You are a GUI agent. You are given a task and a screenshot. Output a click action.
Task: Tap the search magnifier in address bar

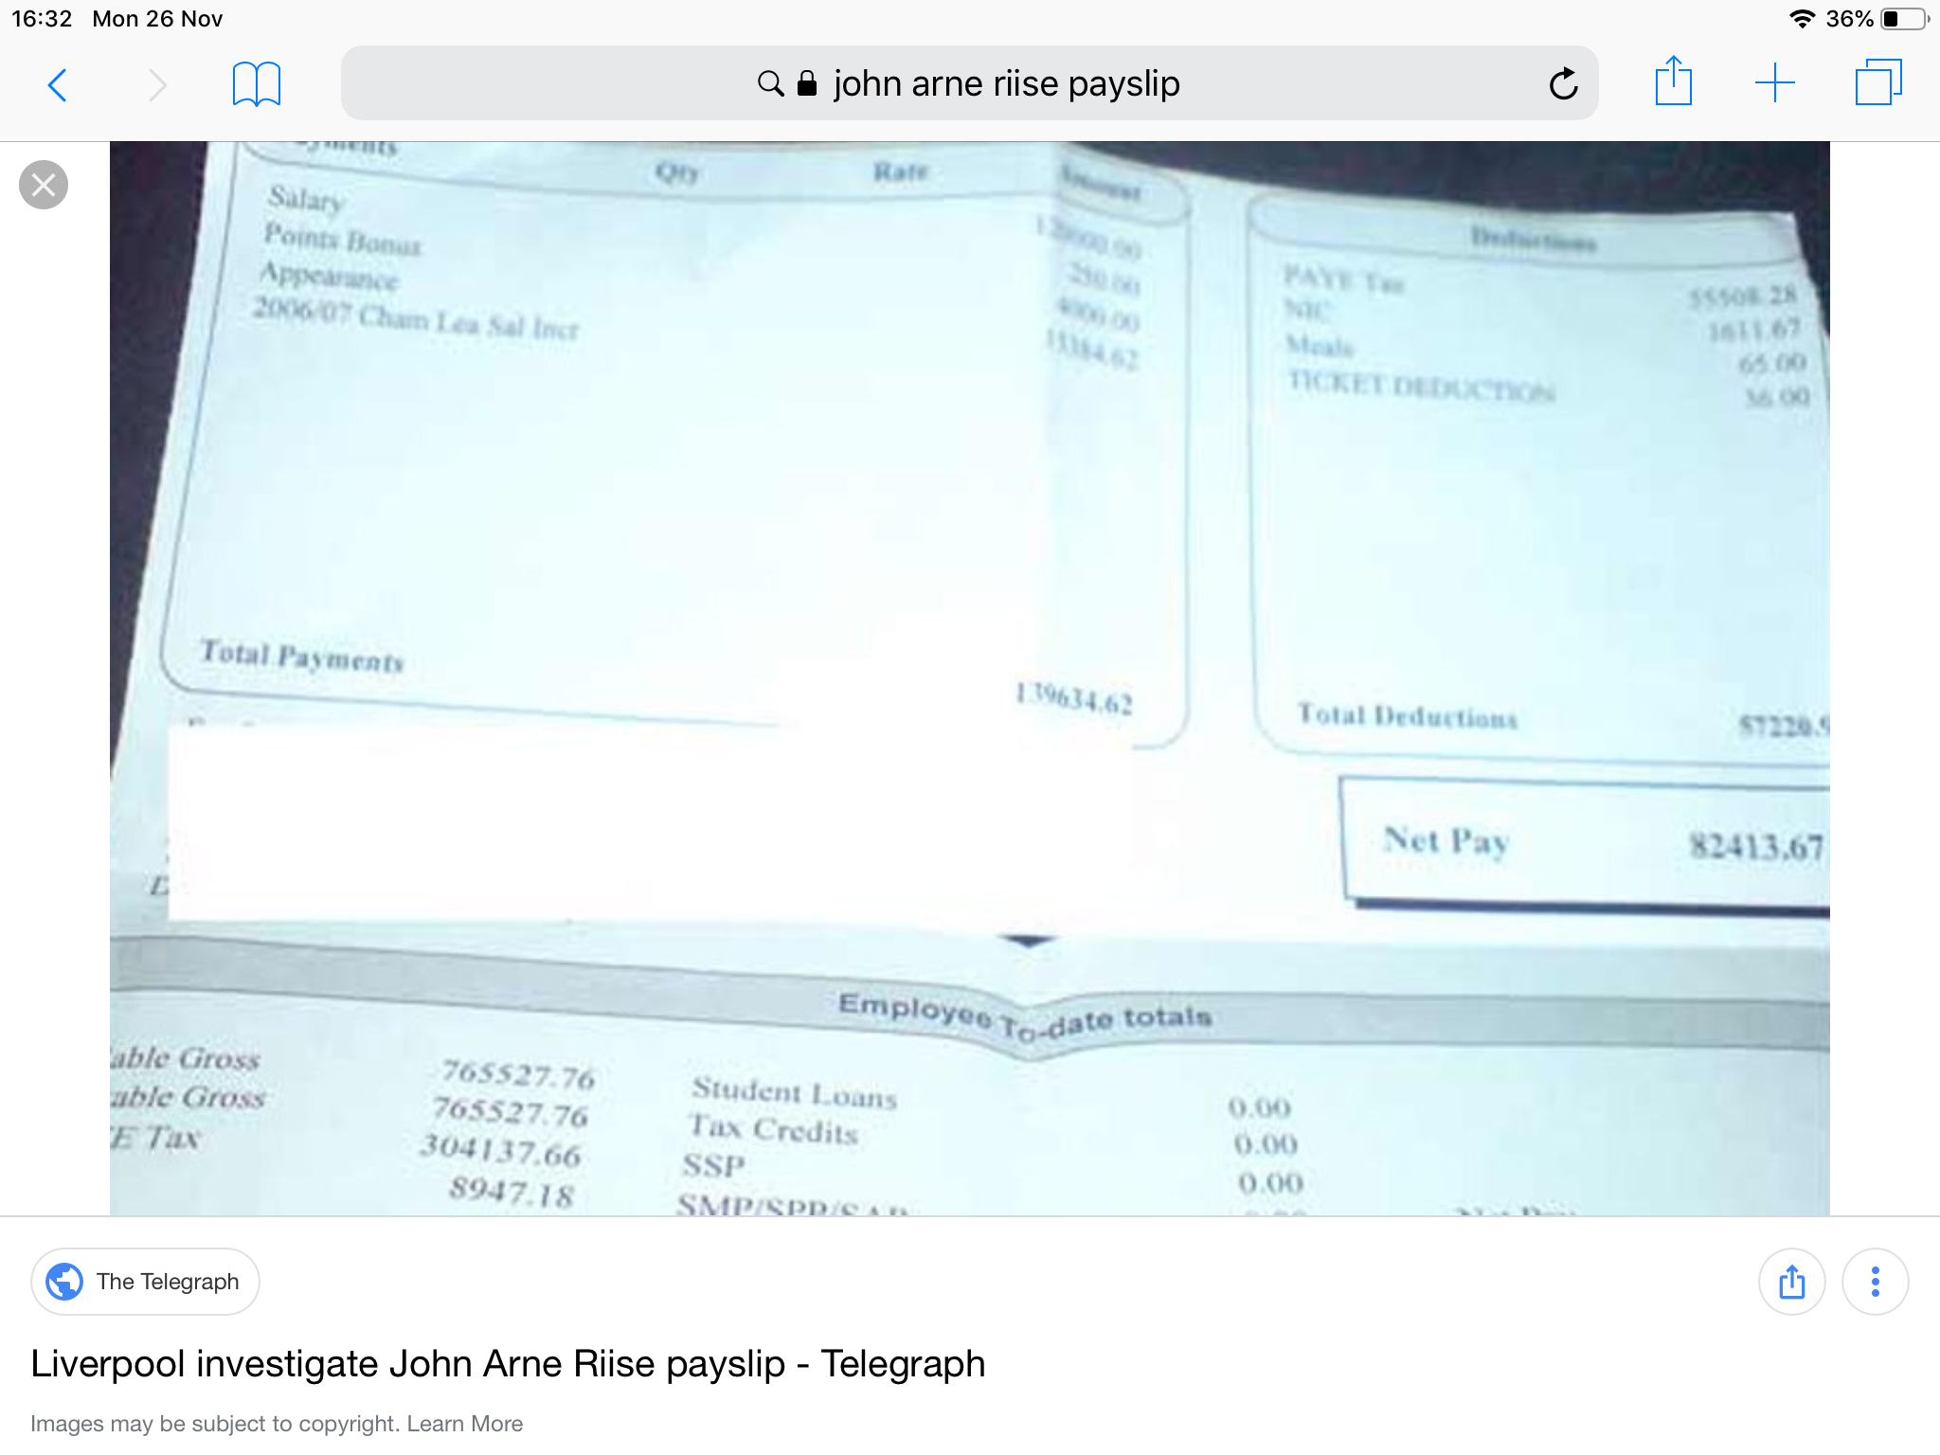[770, 83]
